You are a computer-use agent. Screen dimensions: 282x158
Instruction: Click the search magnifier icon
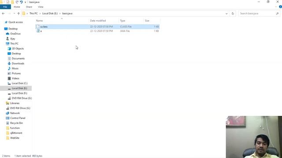(277, 14)
